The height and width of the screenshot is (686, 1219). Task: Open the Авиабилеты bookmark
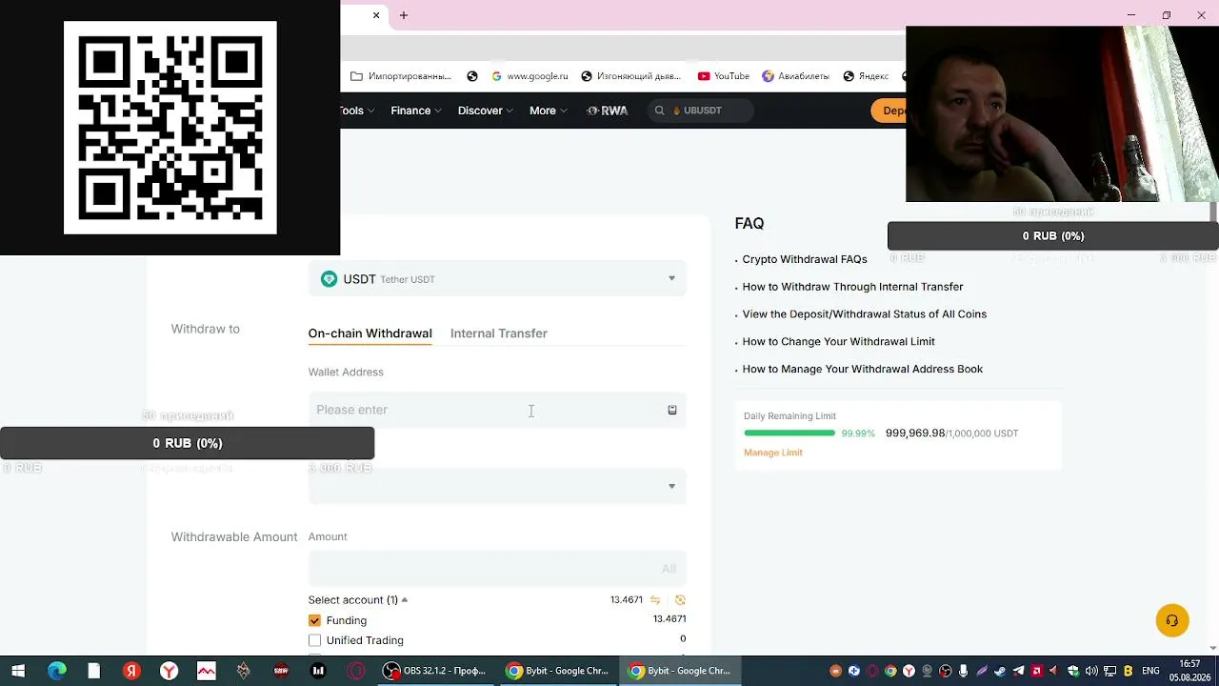[796, 76]
